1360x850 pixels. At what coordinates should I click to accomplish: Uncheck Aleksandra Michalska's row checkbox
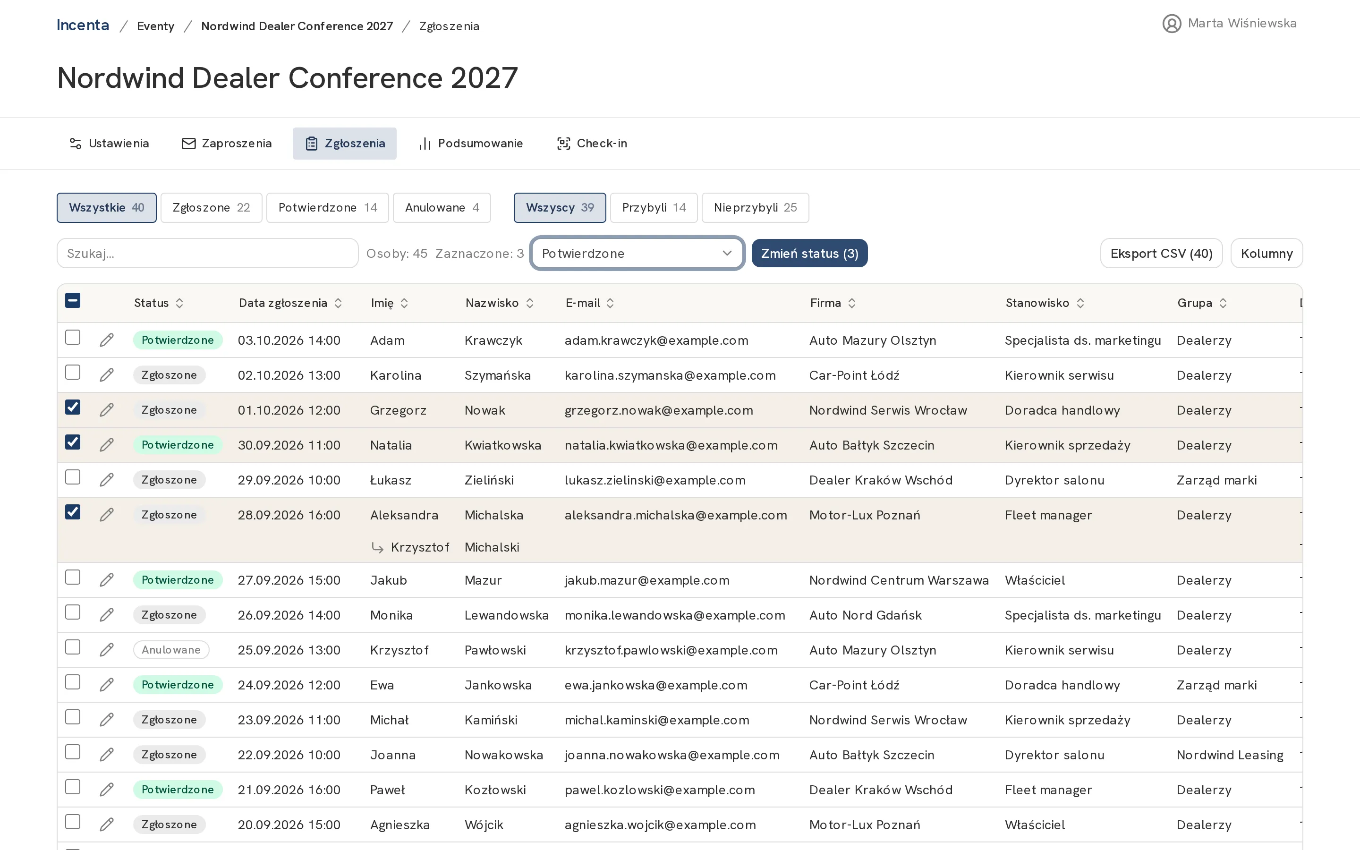pos(73,511)
